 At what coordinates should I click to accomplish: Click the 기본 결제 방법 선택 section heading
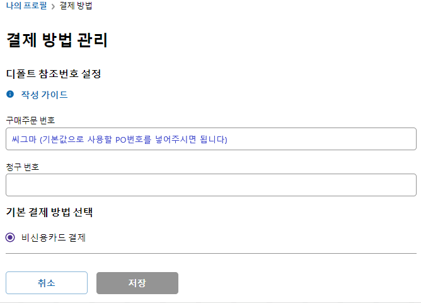coord(49,212)
